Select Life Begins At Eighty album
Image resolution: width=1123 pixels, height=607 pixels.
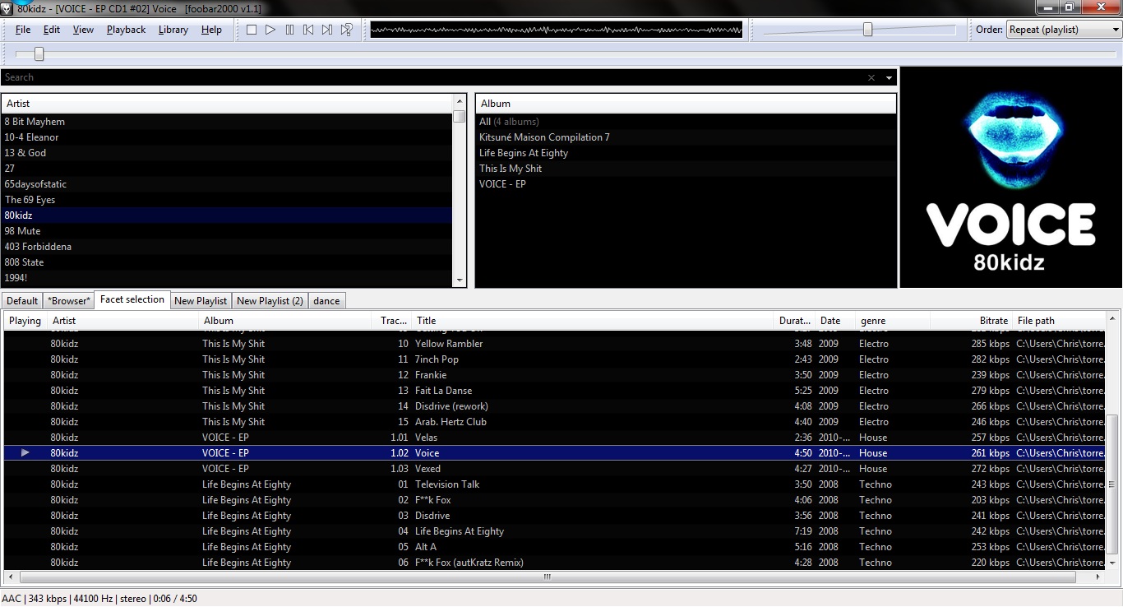click(x=524, y=153)
